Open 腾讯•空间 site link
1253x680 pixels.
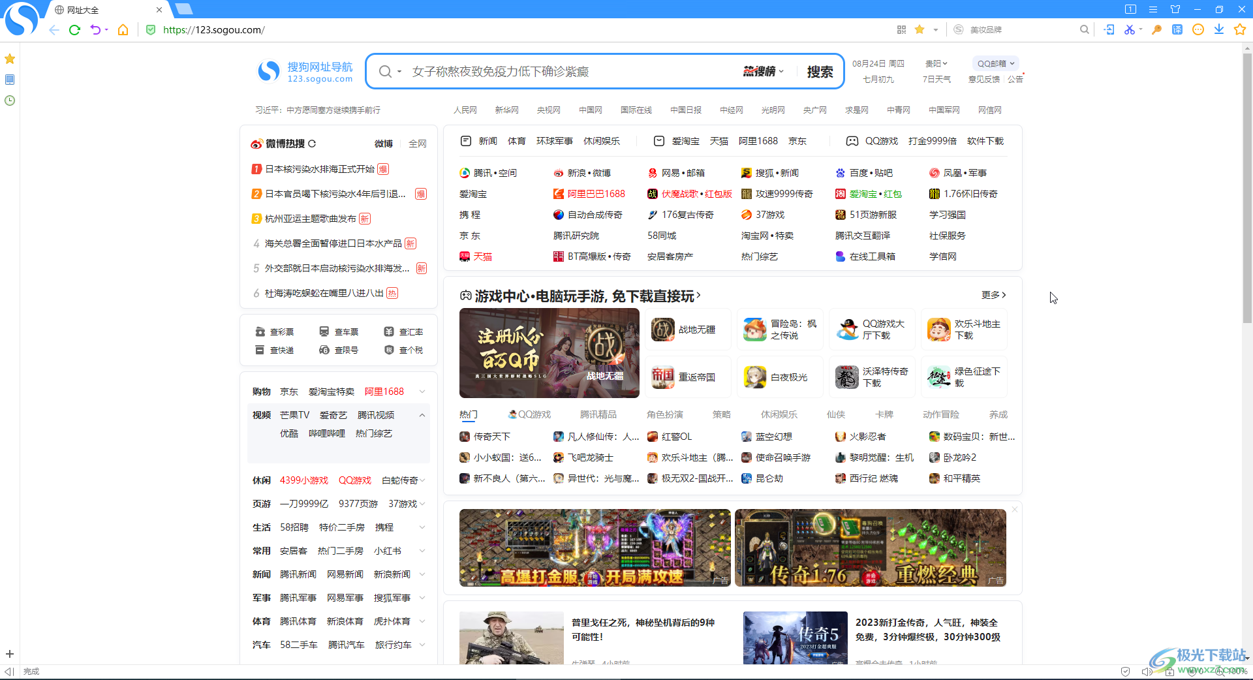(x=488, y=173)
